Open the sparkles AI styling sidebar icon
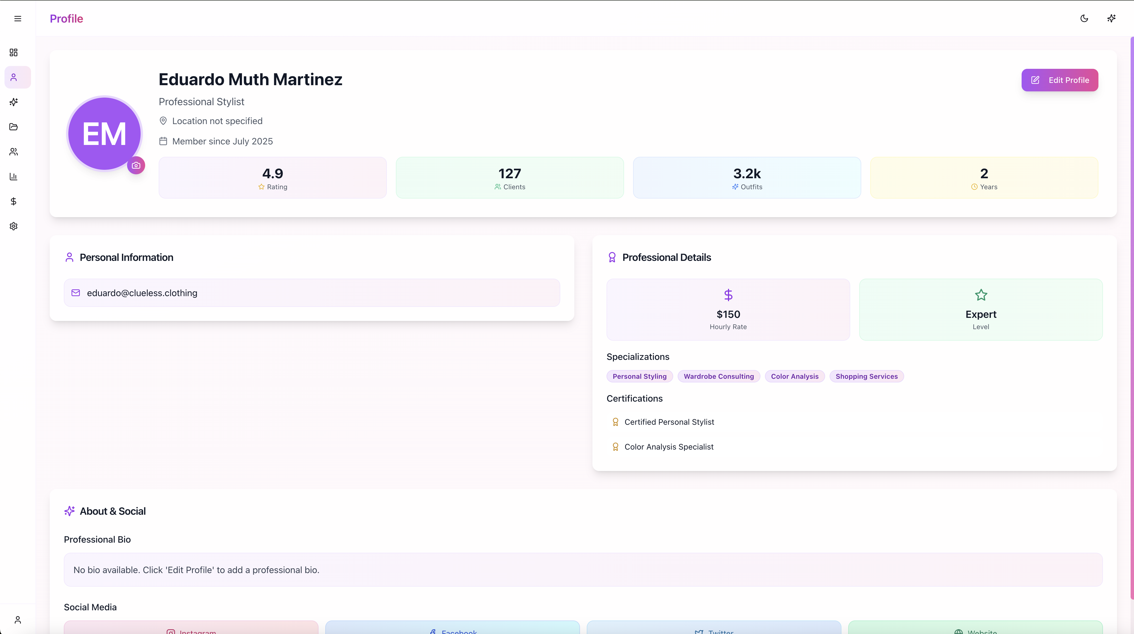The width and height of the screenshot is (1134, 634). click(x=14, y=102)
